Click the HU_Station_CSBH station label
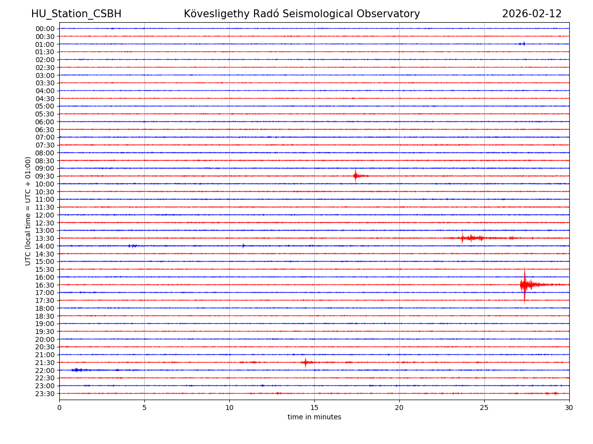 click(x=76, y=14)
